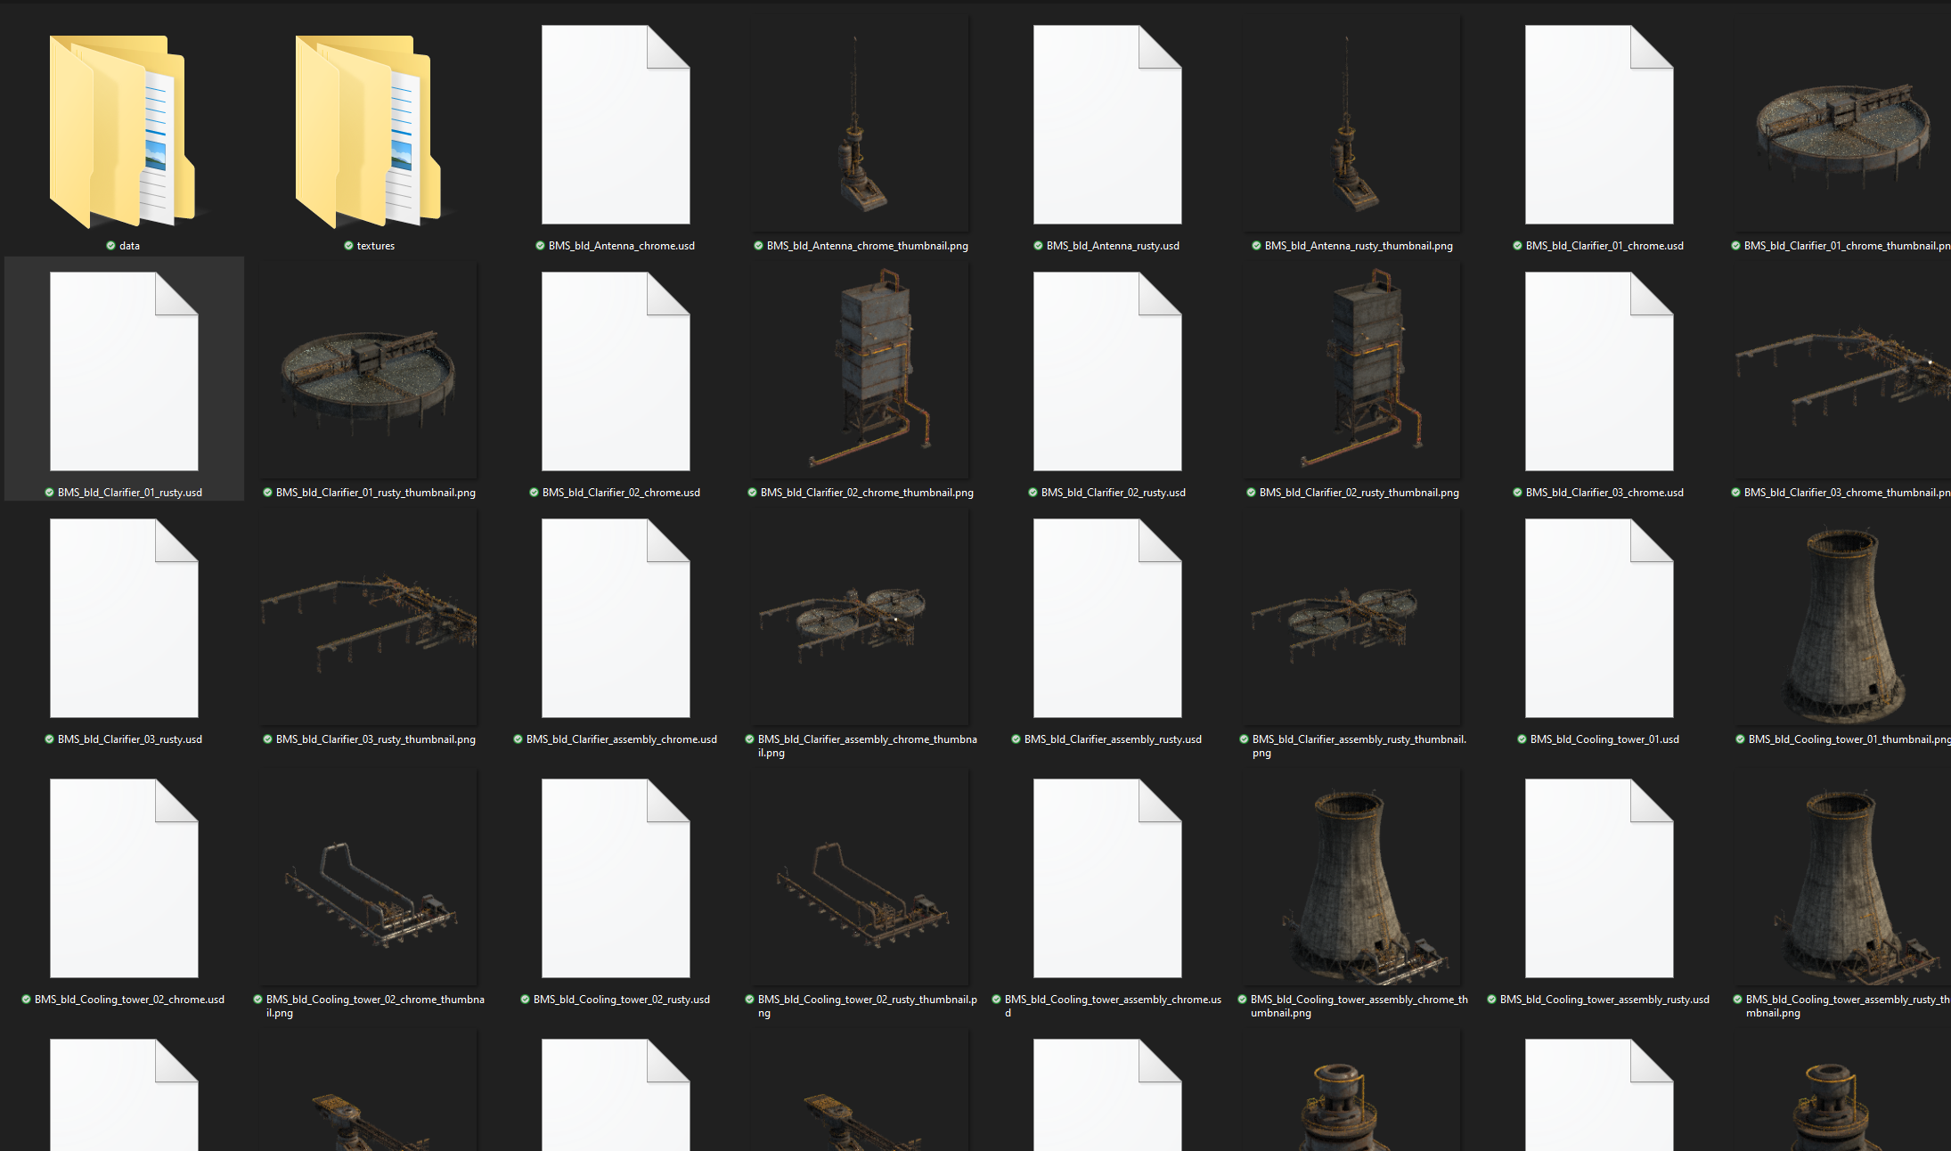Screen dimensions: 1951x1151
Task: Pick BMS_bld_Cooling_tower_02_chrome.usd file icon
Action: tap(124, 878)
